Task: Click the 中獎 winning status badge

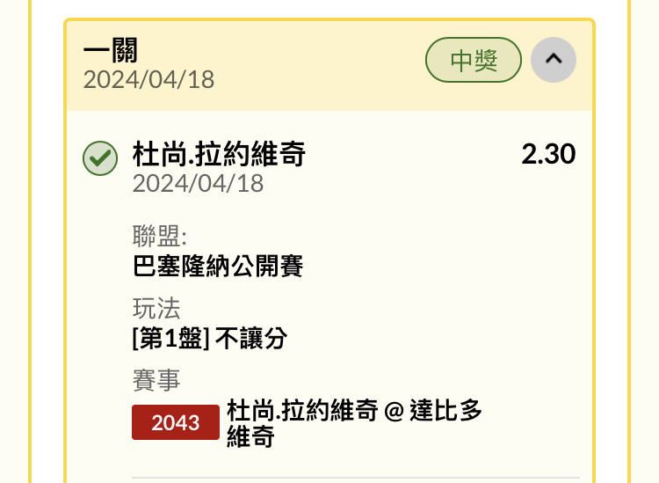Action: [x=474, y=60]
